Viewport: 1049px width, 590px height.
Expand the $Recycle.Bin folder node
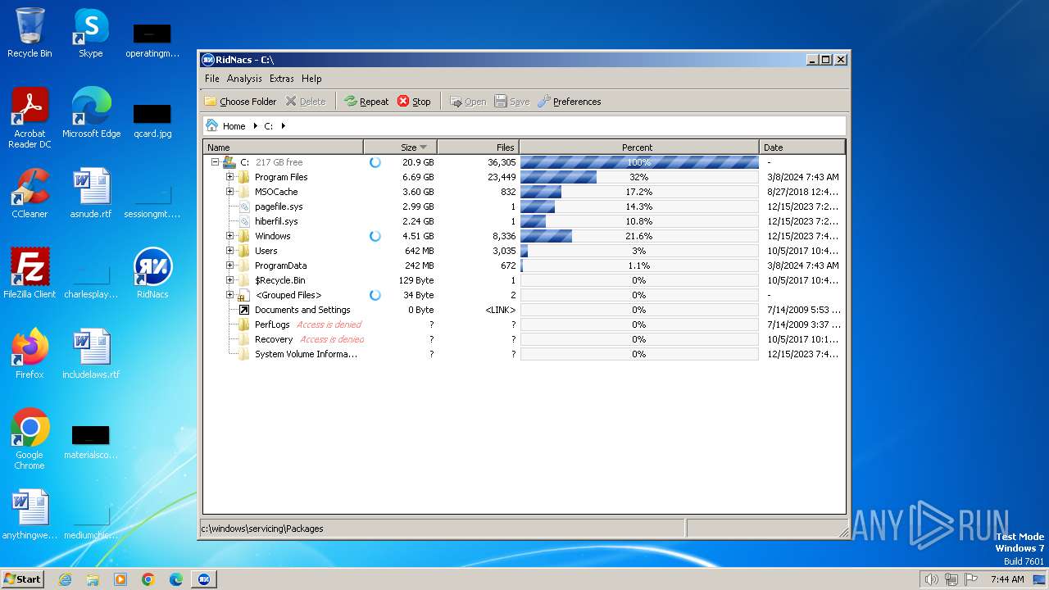(x=229, y=280)
